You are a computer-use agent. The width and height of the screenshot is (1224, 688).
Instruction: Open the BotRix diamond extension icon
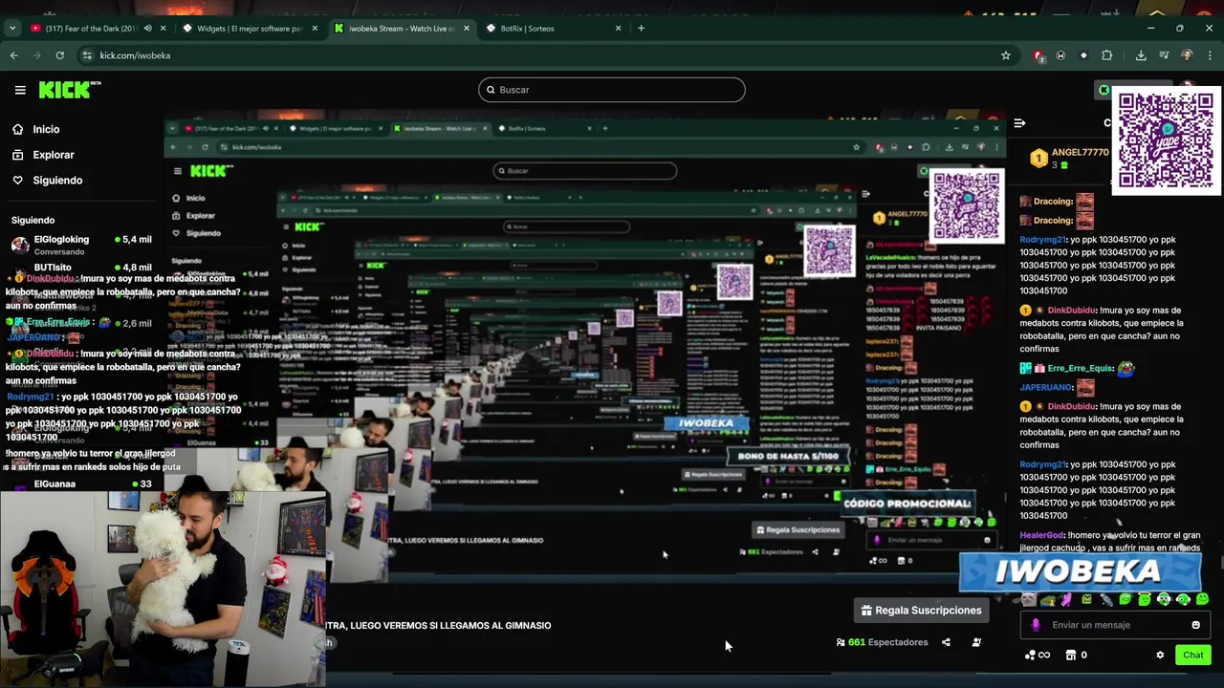1083,55
